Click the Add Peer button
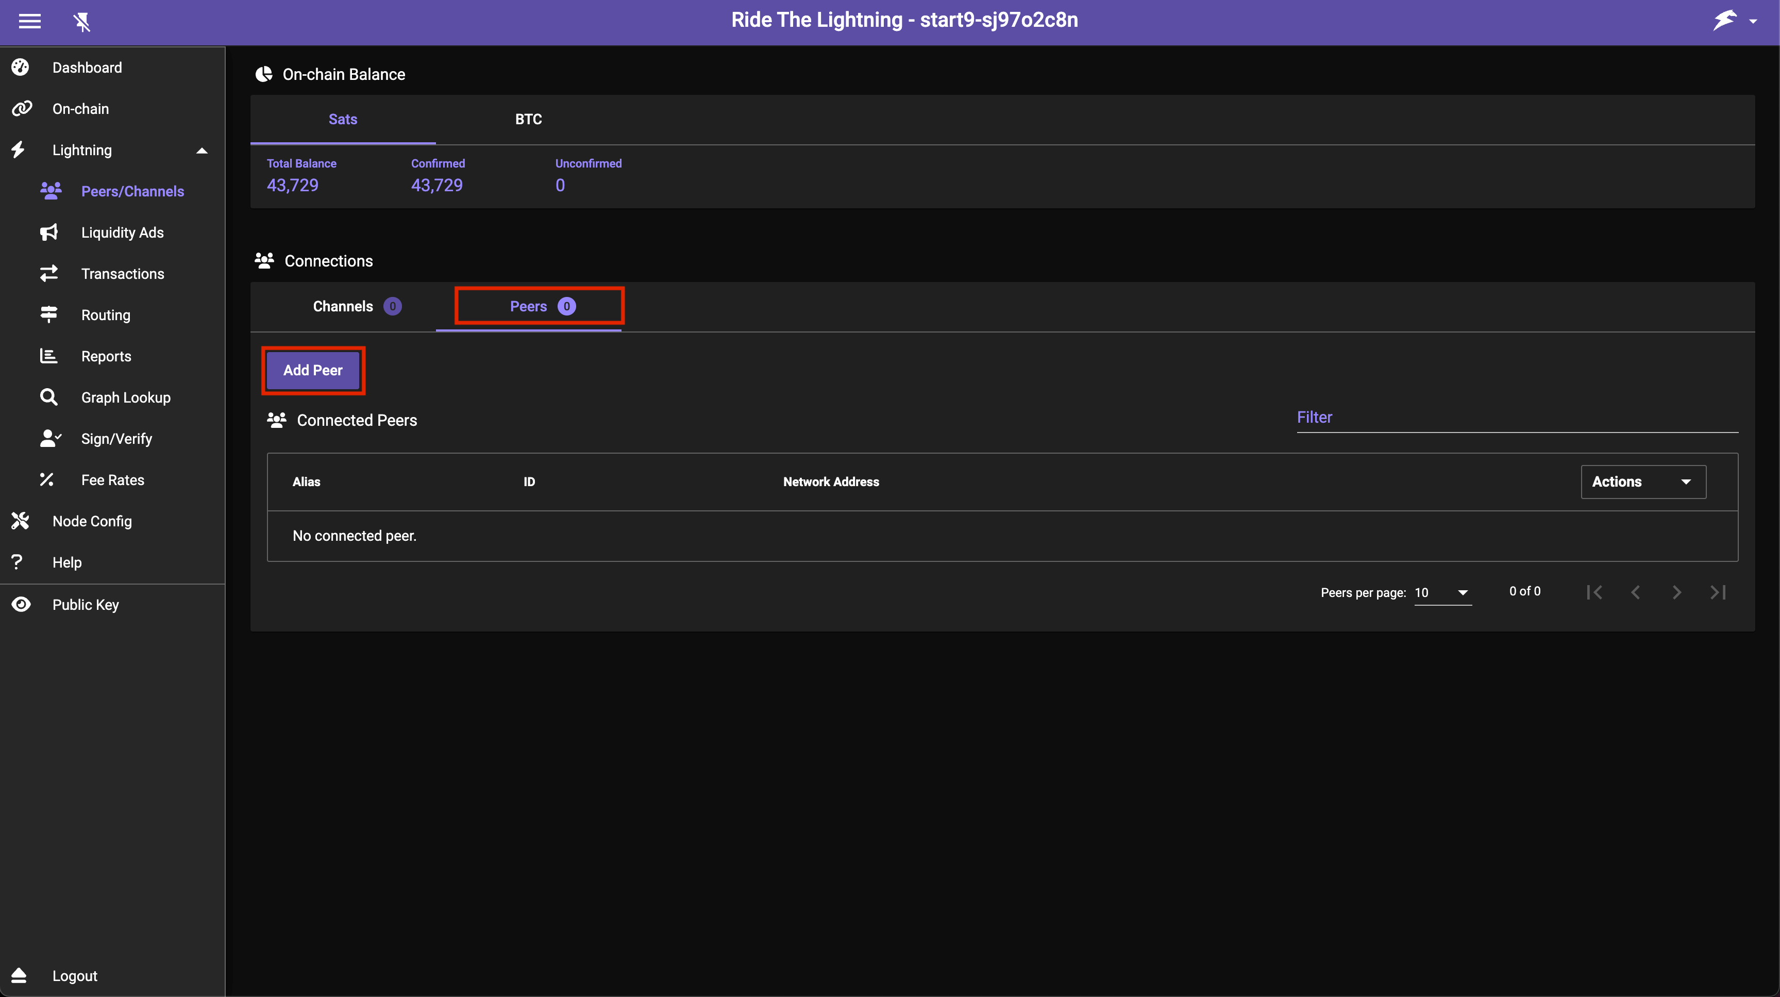 (x=312, y=370)
